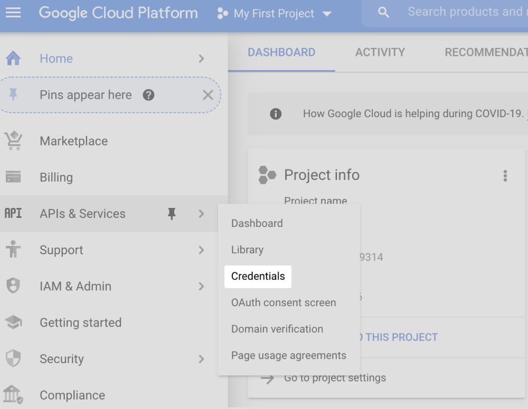Click the help icon beside Pins appear here
Viewport: 528px width, 409px height.
point(148,95)
